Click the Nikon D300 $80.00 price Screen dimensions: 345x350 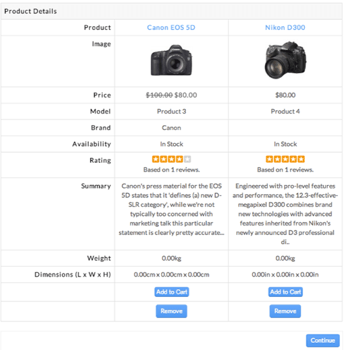pos(286,95)
